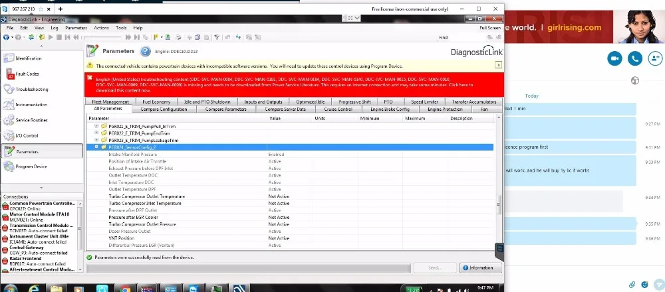Click the back navigation arrow in the DiagnosticLink toolbar

pyautogui.click(x=5, y=37)
